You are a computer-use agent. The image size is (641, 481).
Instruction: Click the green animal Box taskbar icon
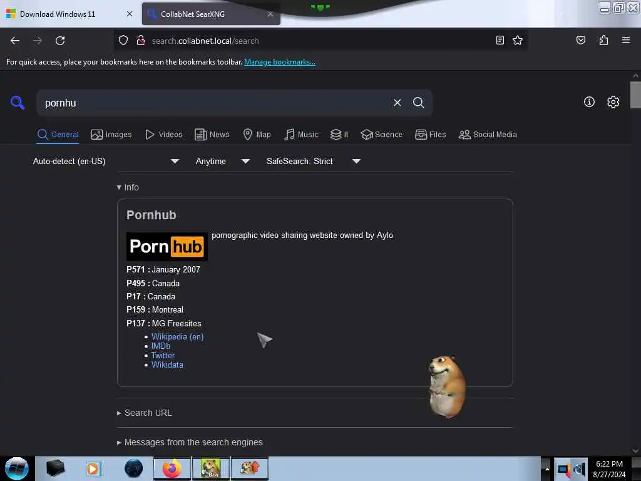210,468
